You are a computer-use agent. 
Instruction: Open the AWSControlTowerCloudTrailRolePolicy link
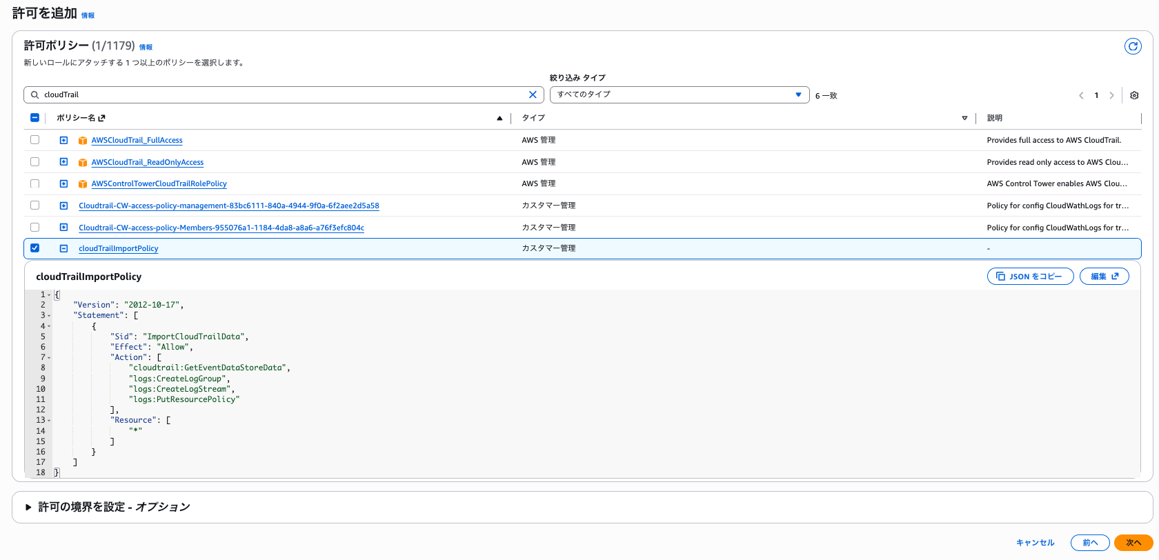(x=159, y=184)
